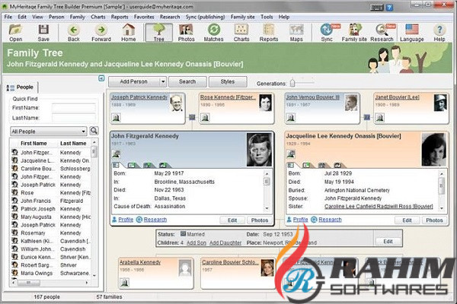Click the magnifier search icon beside All People
457x304 pixels.
(94, 131)
